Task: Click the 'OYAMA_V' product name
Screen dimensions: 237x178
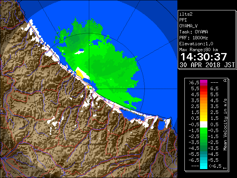Action: click(x=188, y=26)
